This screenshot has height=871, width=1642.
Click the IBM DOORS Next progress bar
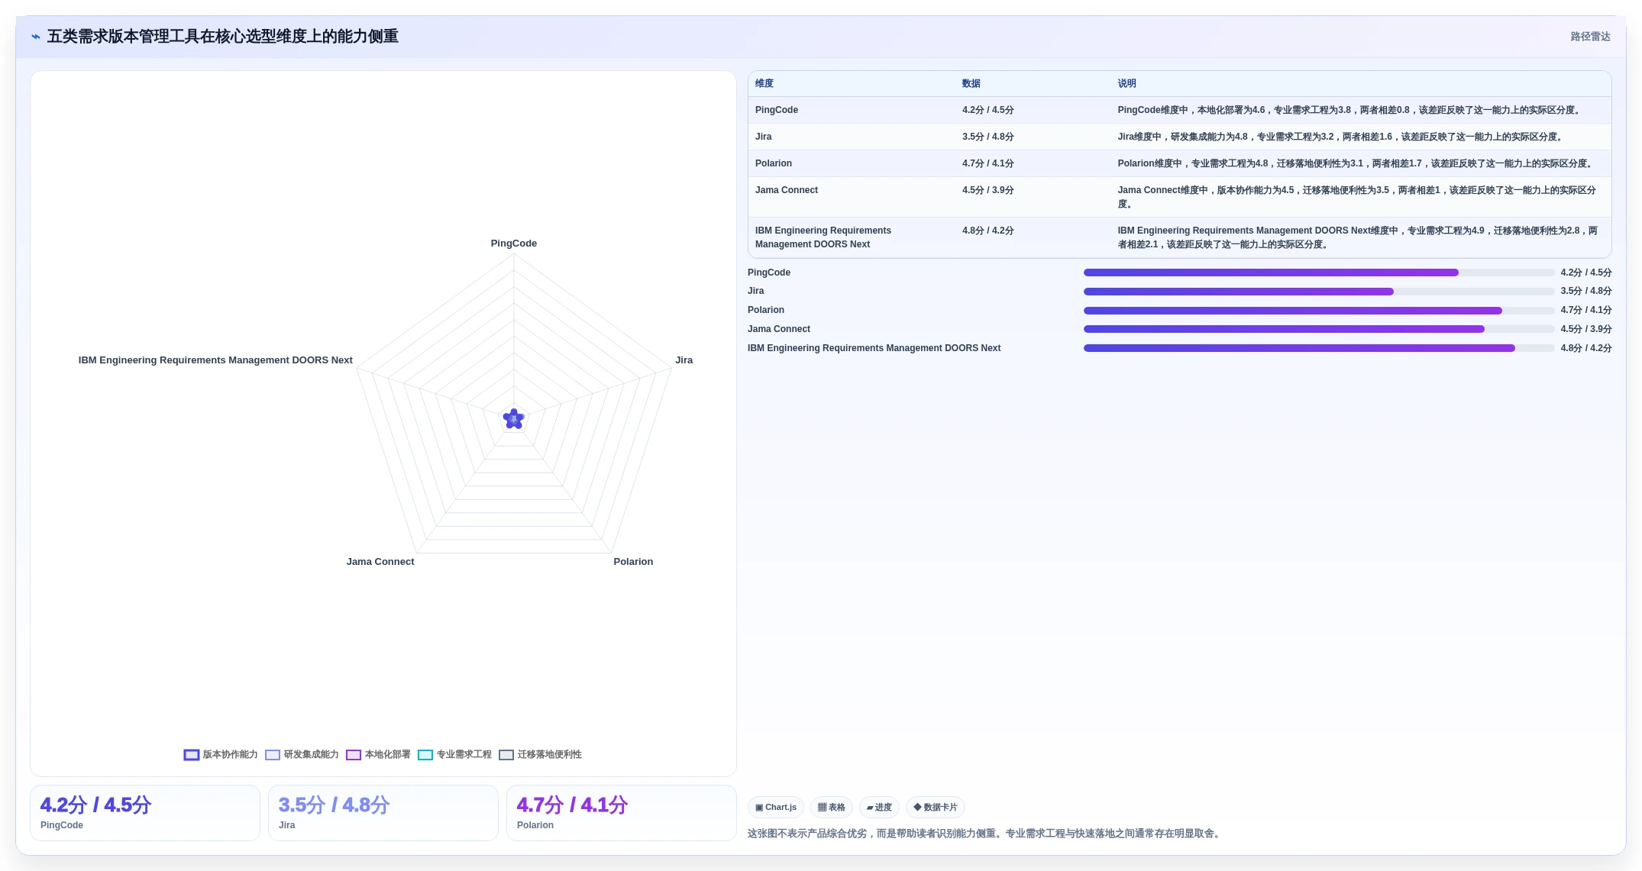coord(1318,348)
